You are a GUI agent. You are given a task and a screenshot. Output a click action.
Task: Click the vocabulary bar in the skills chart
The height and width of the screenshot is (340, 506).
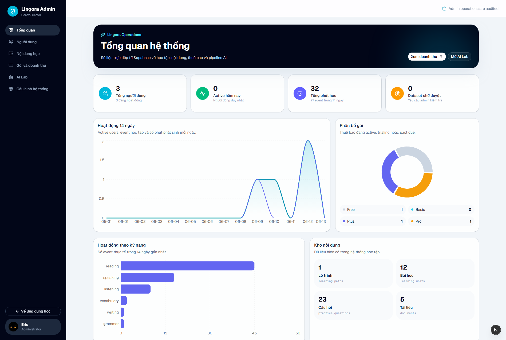point(124,301)
